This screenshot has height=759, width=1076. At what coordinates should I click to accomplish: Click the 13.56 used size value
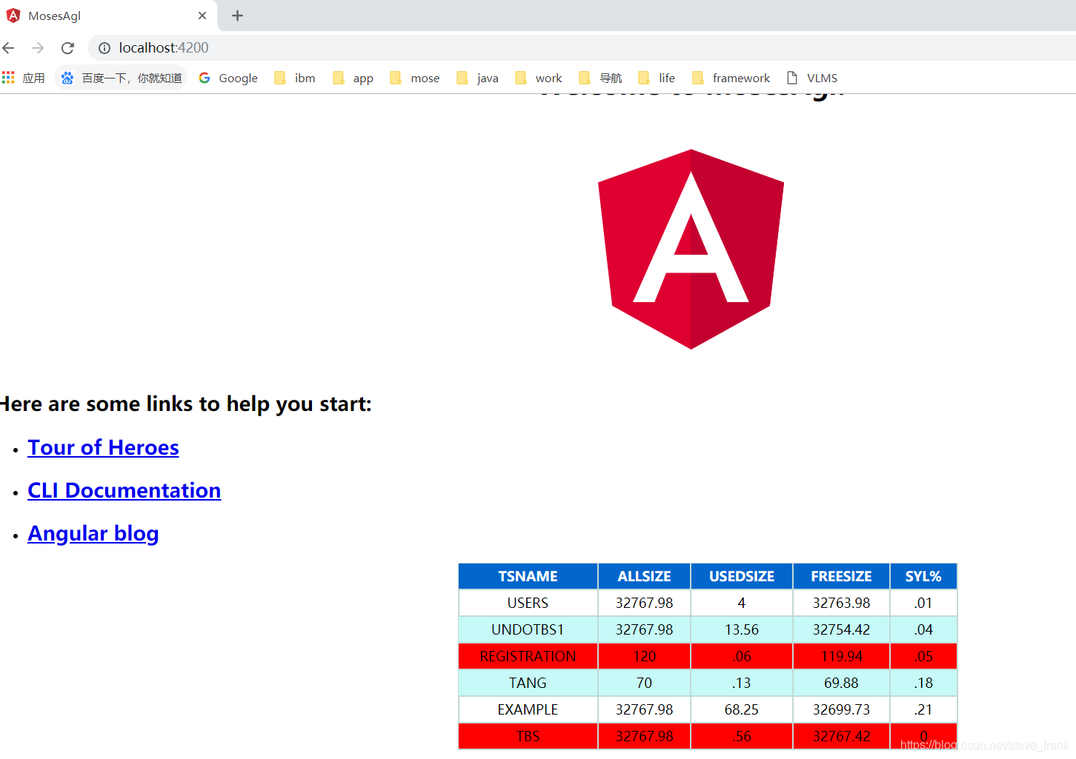tap(742, 629)
